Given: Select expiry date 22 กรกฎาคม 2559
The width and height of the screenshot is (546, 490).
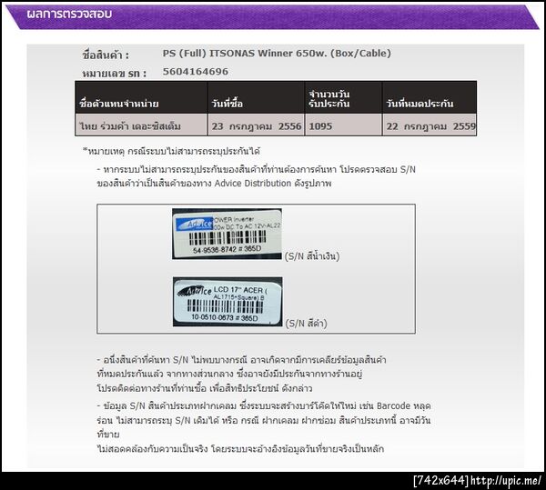Looking at the screenshot, I should 430,125.
